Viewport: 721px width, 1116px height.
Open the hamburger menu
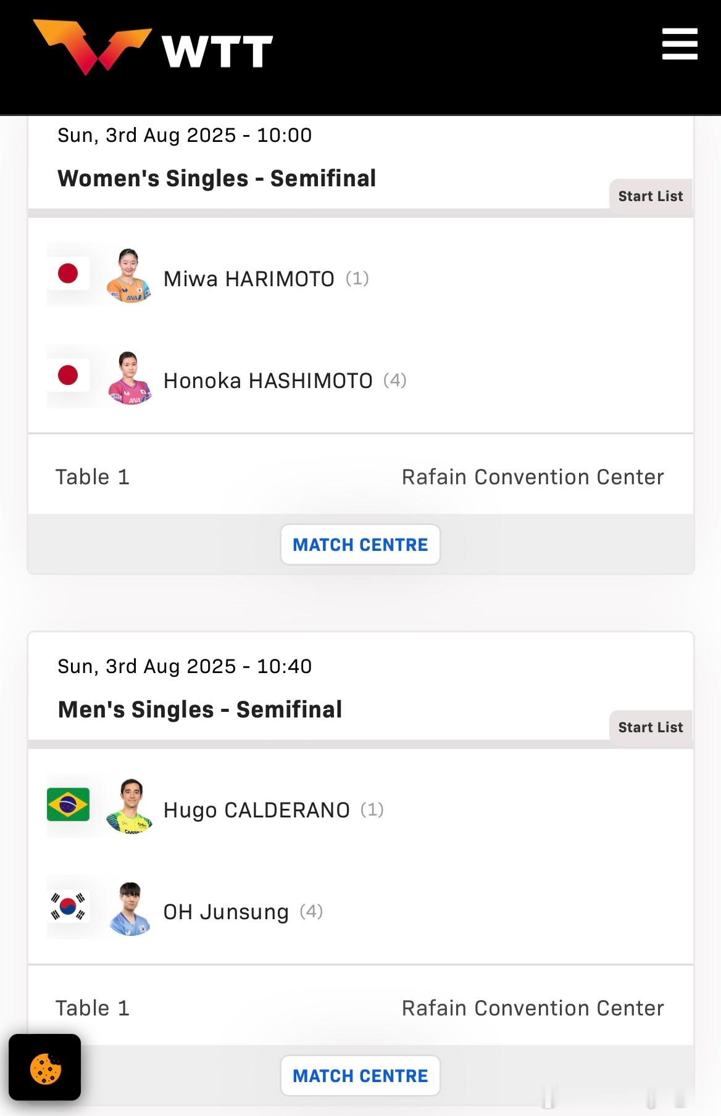point(680,44)
